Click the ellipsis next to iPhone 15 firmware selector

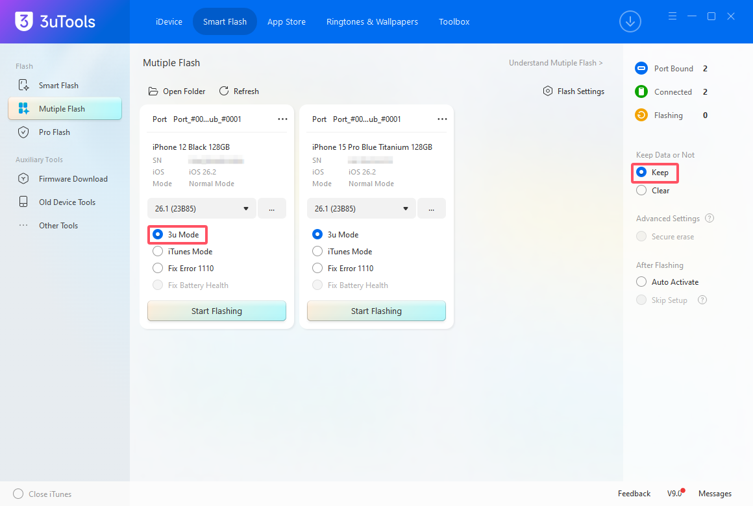pos(432,208)
